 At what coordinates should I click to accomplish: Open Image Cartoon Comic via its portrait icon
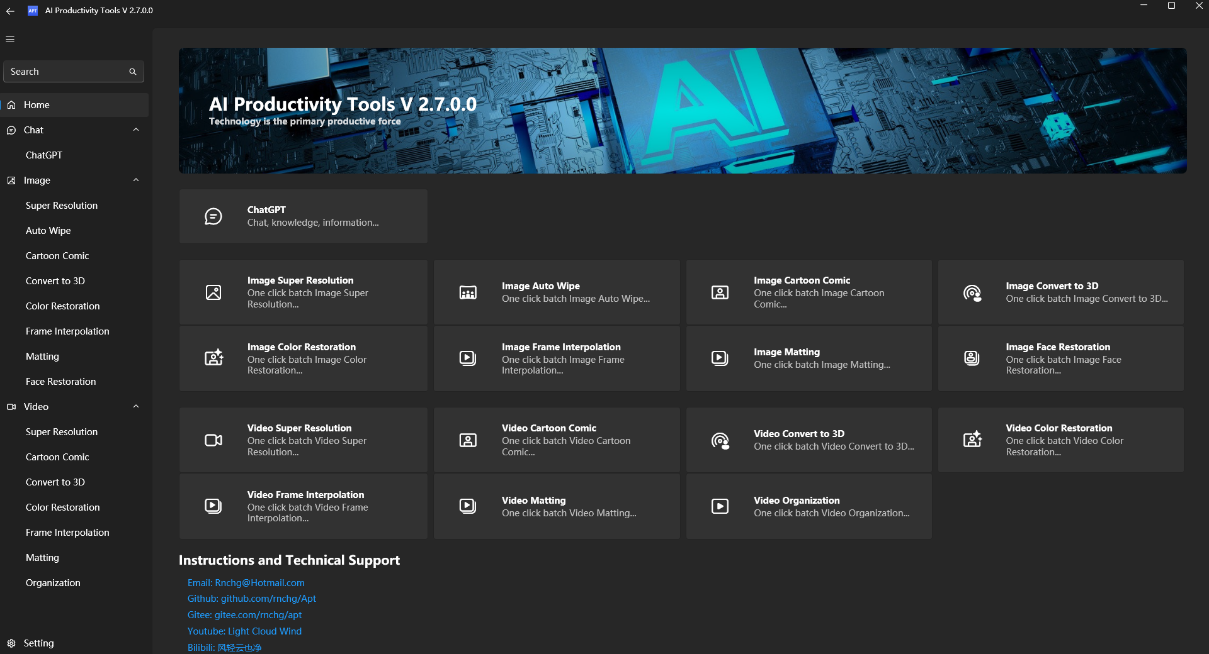tap(719, 292)
